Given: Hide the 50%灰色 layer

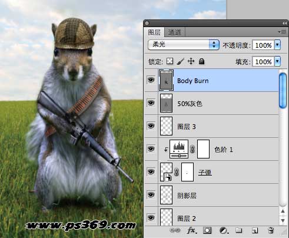Looking at the screenshot, I should click(x=151, y=103).
